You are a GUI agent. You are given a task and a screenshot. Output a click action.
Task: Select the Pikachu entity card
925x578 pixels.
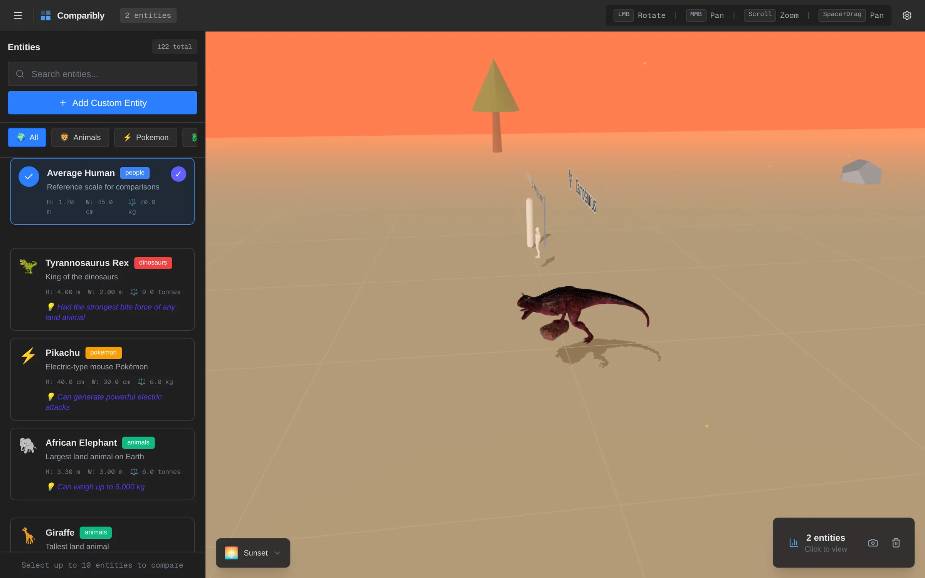pos(103,379)
